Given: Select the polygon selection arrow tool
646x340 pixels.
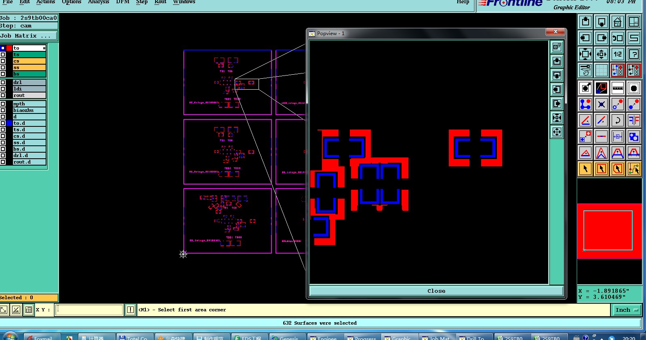Looking at the screenshot, I should [x=618, y=169].
